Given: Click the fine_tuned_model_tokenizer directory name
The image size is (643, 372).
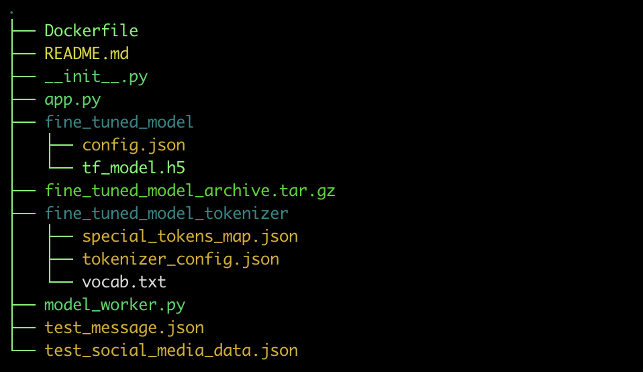Looking at the screenshot, I should (x=166, y=214).
